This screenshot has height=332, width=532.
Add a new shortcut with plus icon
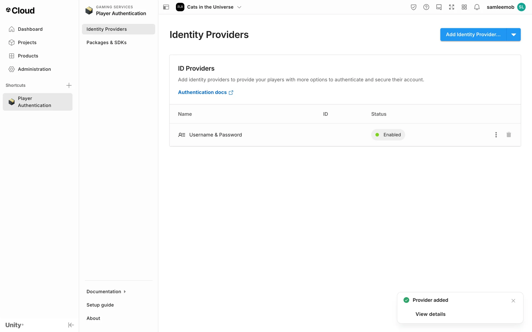click(x=69, y=85)
